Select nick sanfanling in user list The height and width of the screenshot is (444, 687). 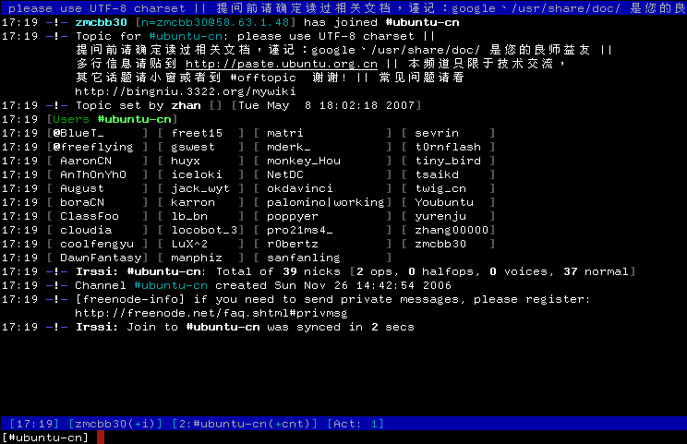tap(304, 258)
